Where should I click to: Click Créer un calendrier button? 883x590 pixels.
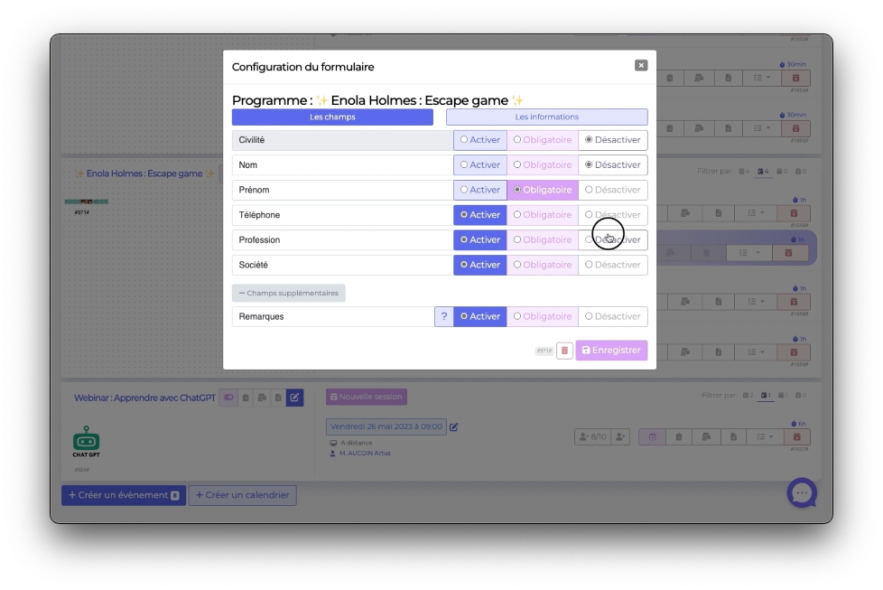[x=242, y=495]
